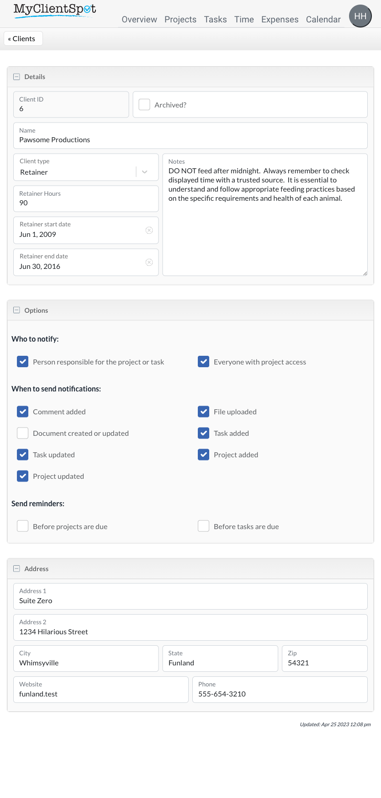Check the Archived checkbox
The height and width of the screenshot is (798, 381).
(144, 105)
